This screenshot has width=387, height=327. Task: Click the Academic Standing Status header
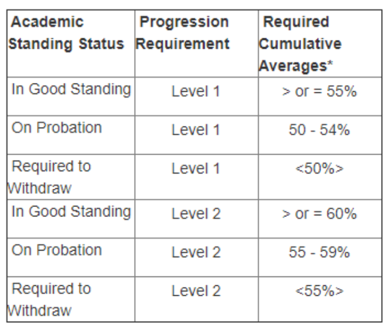click(68, 34)
